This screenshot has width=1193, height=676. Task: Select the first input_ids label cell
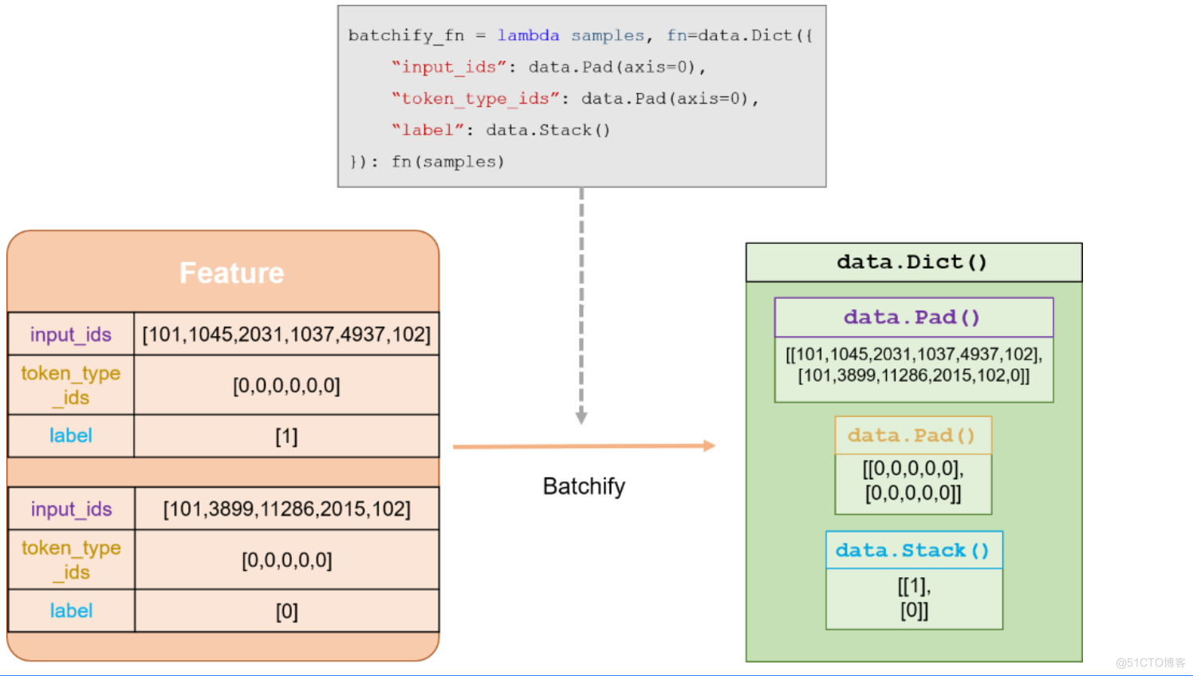[71, 334]
